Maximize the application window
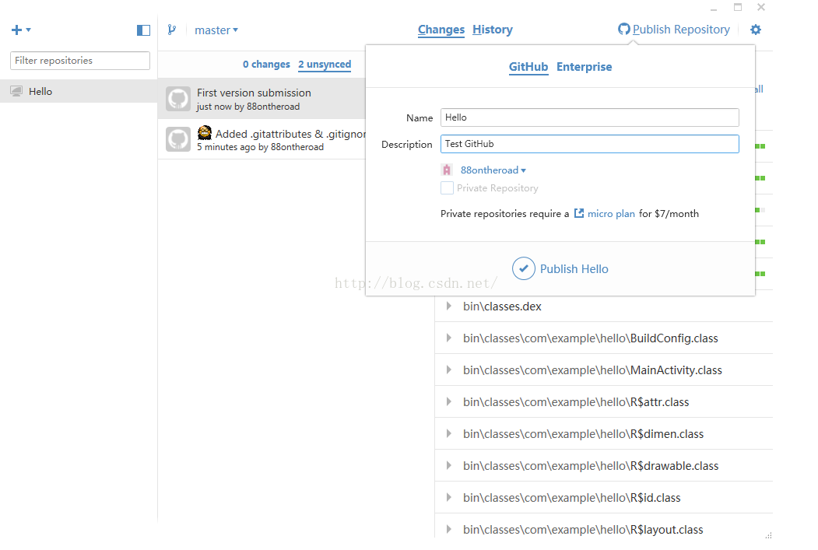The width and height of the screenshot is (818, 550). click(738, 7)
